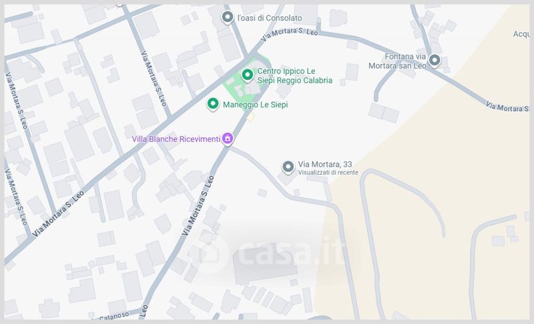Open the Maneggio Le Siepi pin marker

[213, 104]
